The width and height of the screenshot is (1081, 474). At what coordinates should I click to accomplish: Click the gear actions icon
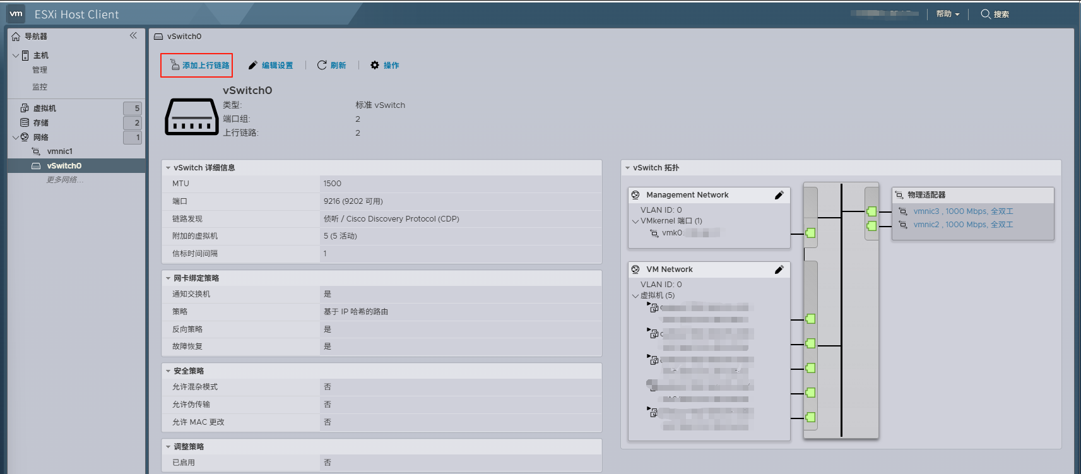(x=375, y=65)
